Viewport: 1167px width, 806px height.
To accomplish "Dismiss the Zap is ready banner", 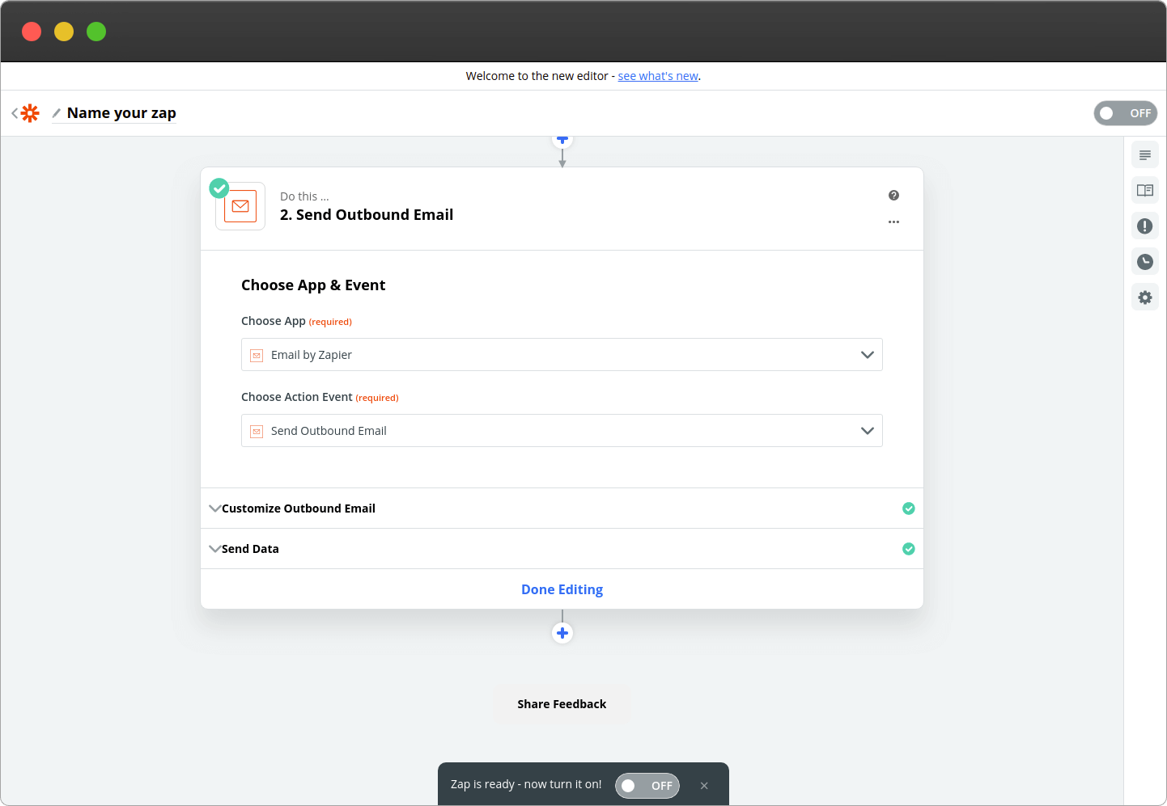I will point(704,786).
